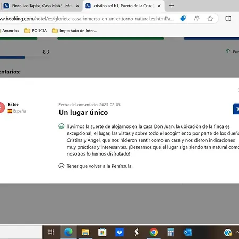Image resolution: width=239 pixels, height=239 pixels.
Task: Open the Microsoft Store taskbar icon
Action: [x=103, y=232]
